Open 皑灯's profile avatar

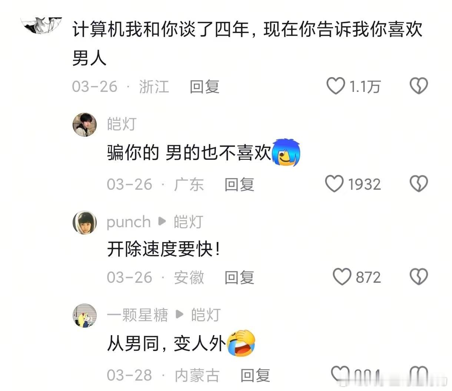[84, 125]
